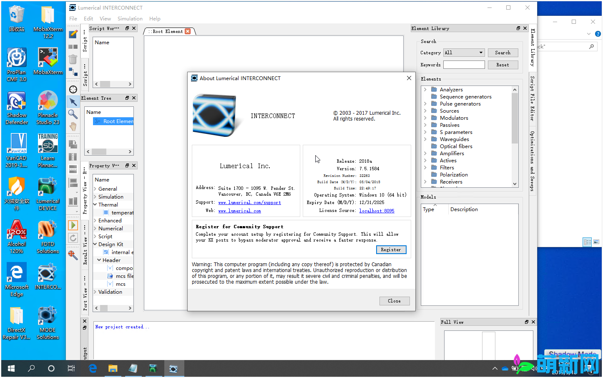Open the View menu
Screen dimensions: 603x378
click(105, 19)
